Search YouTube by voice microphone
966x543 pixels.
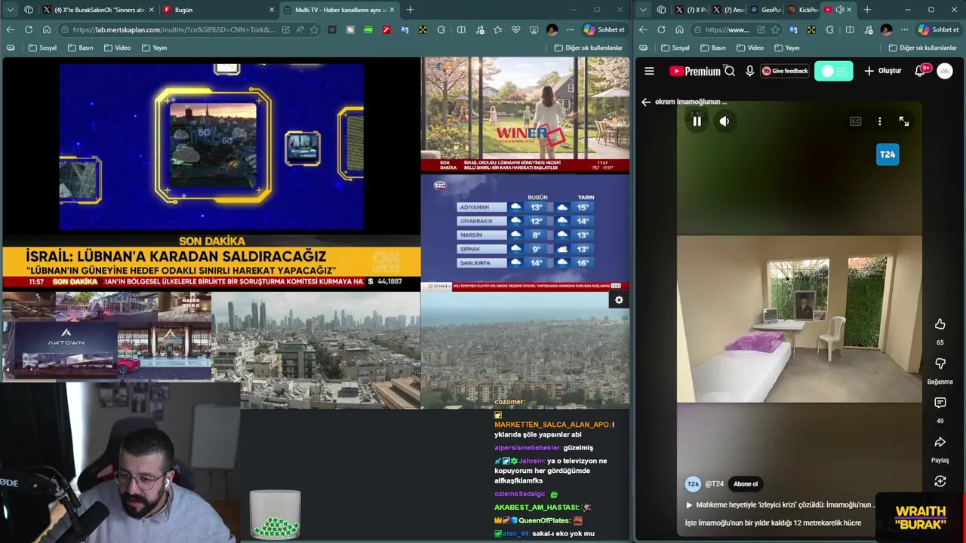pyautogui.click(x=749, y=71)
